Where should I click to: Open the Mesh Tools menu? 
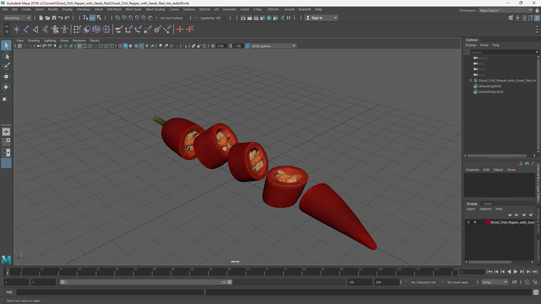pos(134,9)
